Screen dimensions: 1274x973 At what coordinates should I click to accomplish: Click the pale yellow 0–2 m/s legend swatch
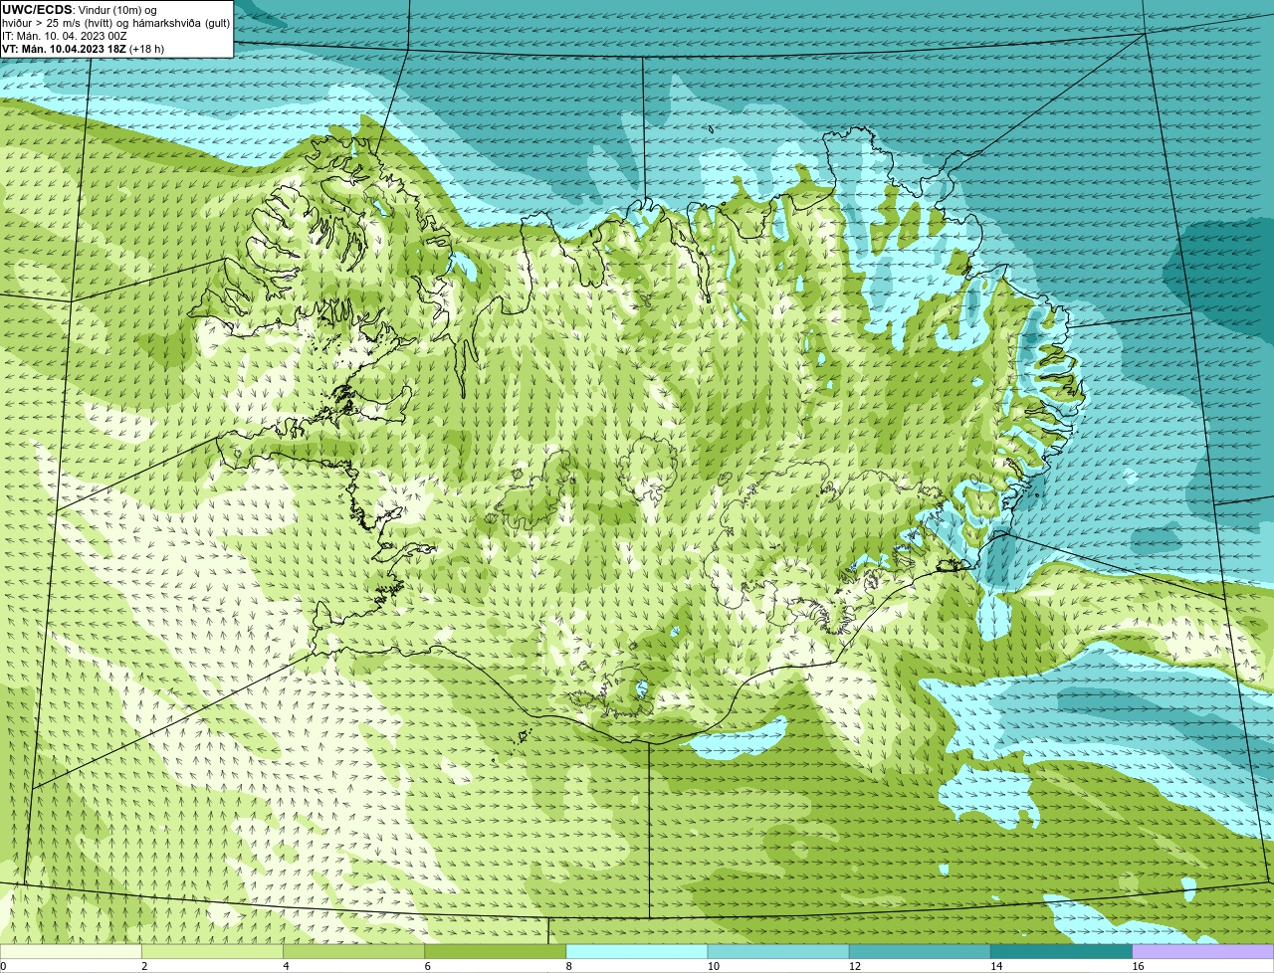[x=71, y=952]
